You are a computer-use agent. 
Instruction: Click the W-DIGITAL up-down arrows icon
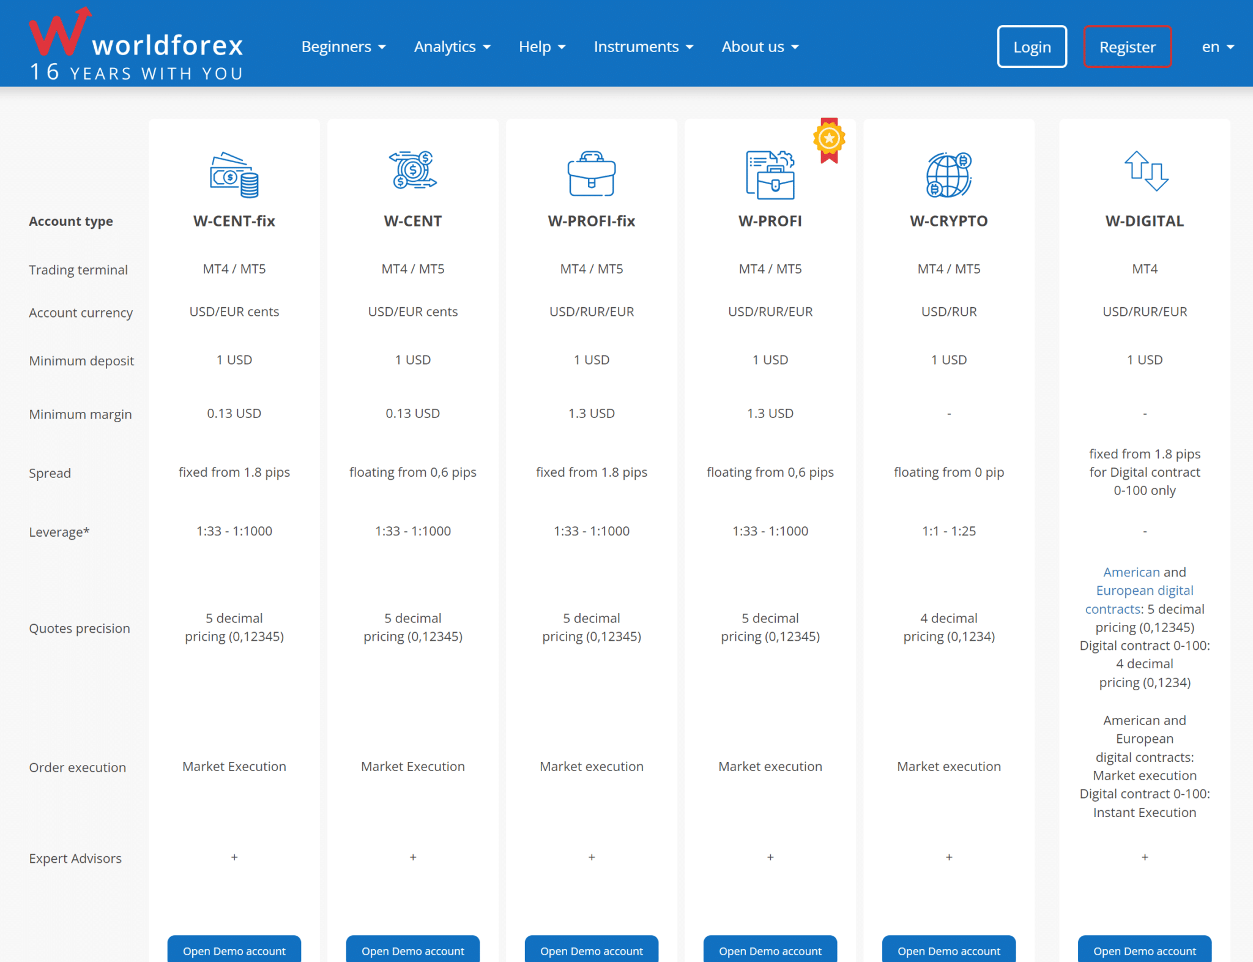point(1145,171)
